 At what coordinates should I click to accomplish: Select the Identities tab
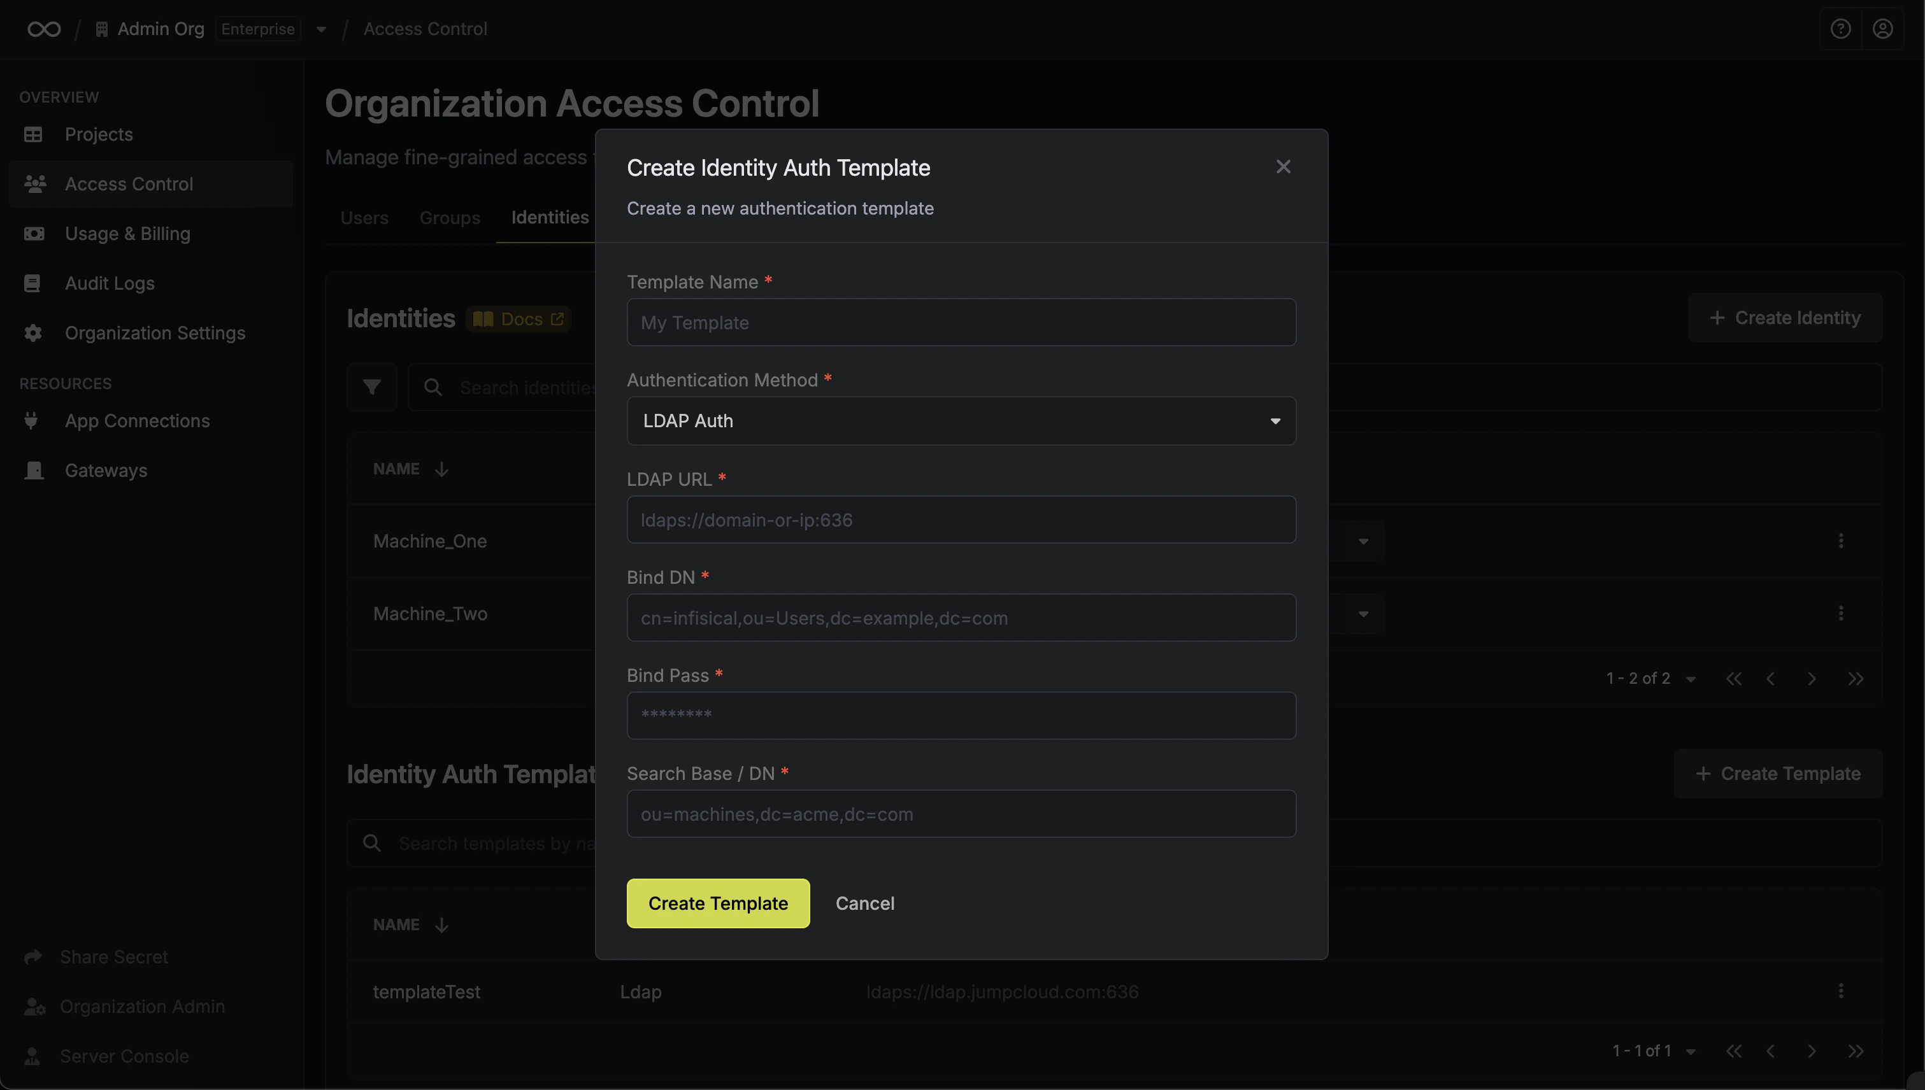tap(550, 217)
